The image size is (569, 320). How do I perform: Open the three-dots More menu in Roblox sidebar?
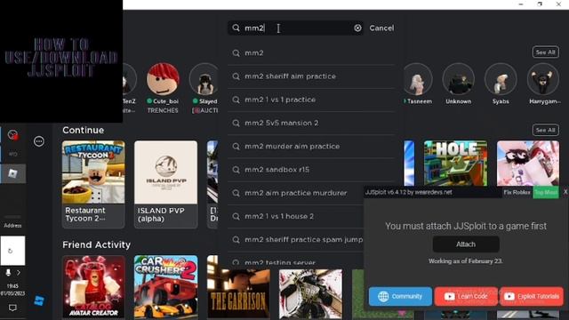pos(39,141)
